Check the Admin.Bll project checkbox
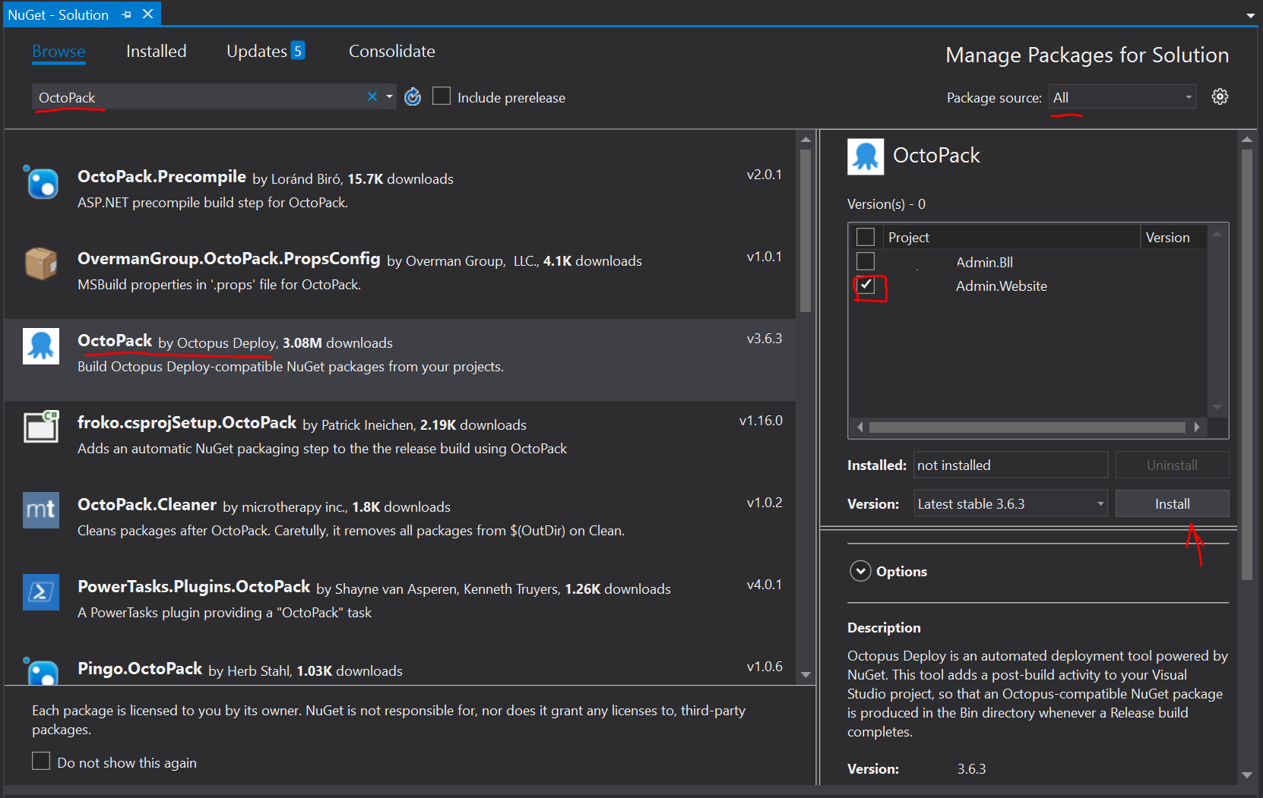This screenshot has height=798, width=1263. coord(866,261)
